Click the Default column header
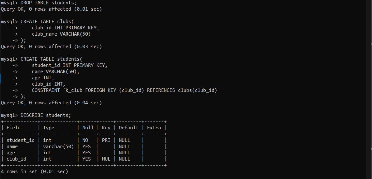Screen dimensions: 372x179 129,127
